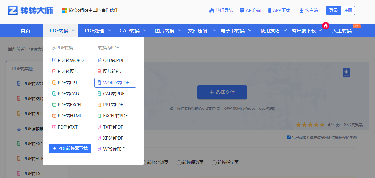Click the TXT转PDF icon in the dropdown menu
This screenshot has width=375, height=178.
99,127
